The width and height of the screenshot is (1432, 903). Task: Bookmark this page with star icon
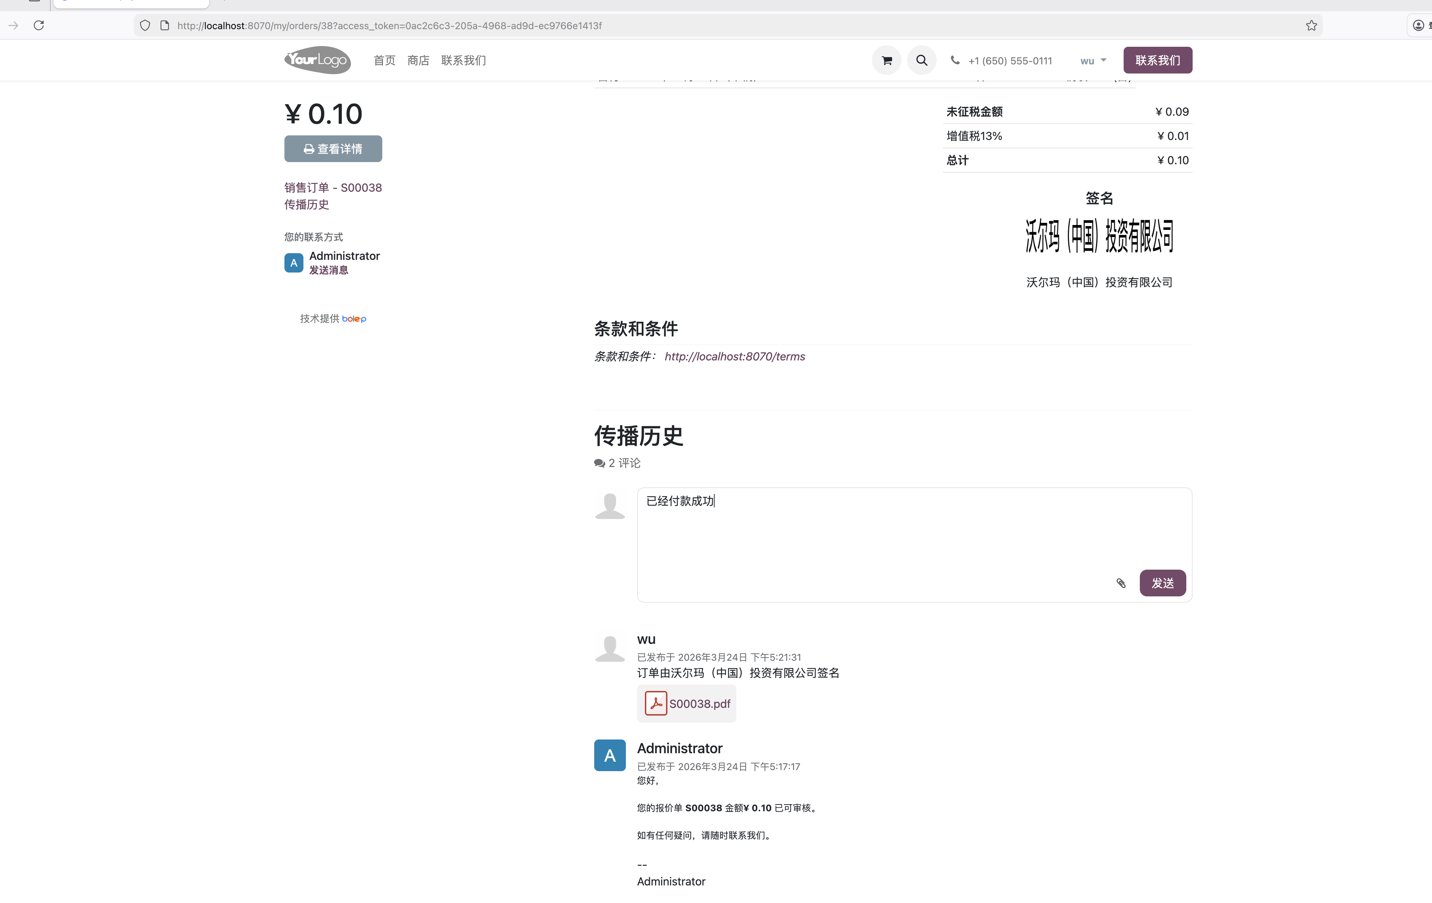coord(1311,26)
